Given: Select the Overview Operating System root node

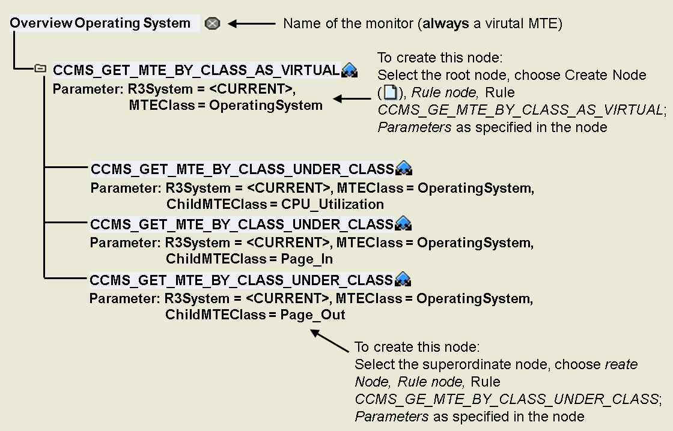Looking at the screenshot, I should point(100,23).
